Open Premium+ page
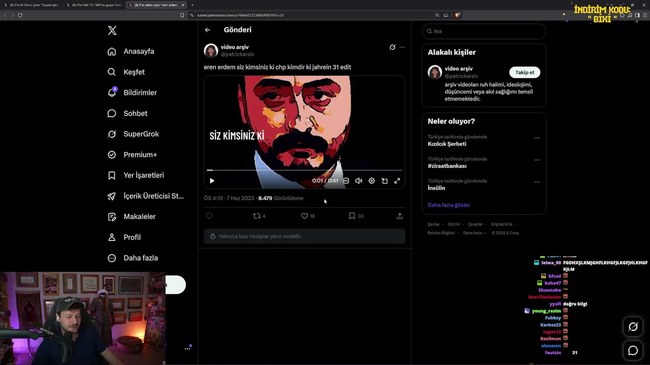This screenshot has height=365, width=650. click(x=133, y=155)
